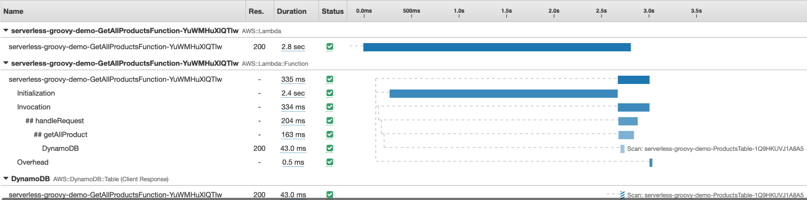Viewport: 807px width, 200px height.
Task: Click green status check for Initialization row
Action: pyautogui.click(x=330, y=93)
